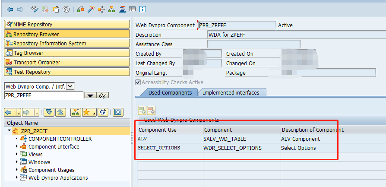This screenshot has width=386, height=187.
Task: Activate the object using magic wand icon
Action: click(x=91, y=10)
